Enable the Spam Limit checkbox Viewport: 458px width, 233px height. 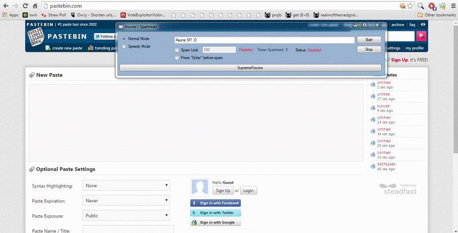point(176,50)
